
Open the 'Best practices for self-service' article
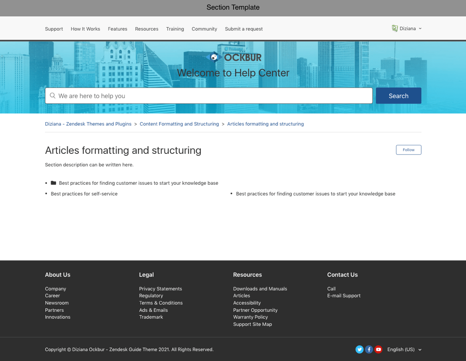point(84,194)
